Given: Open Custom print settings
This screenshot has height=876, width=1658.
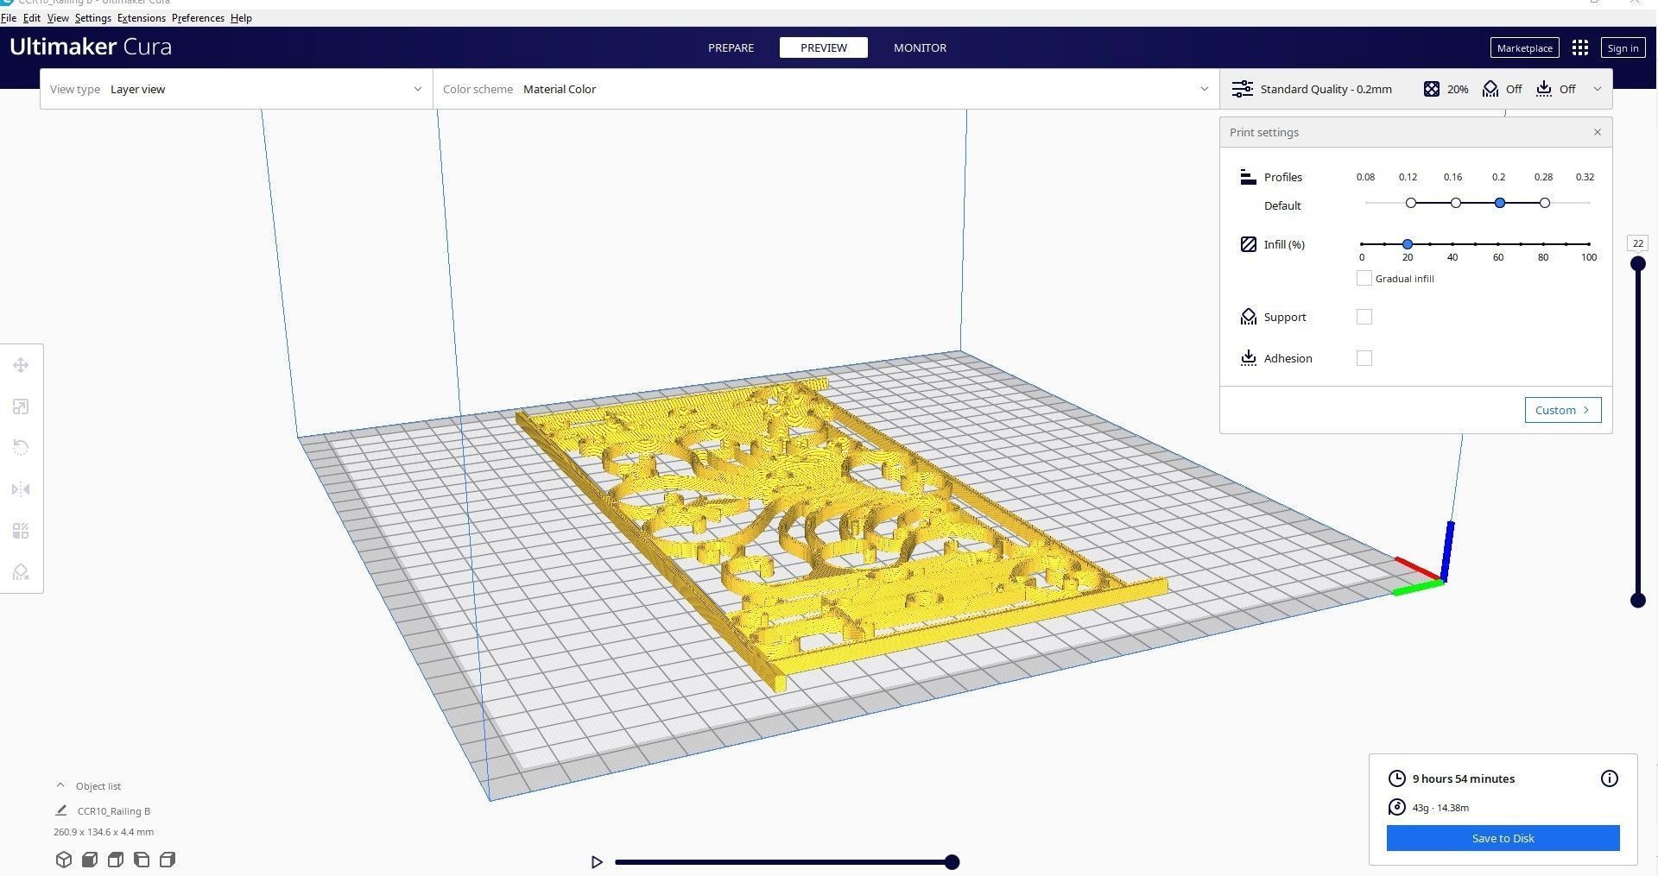Looking at the screenshot, I should 1563,410.
